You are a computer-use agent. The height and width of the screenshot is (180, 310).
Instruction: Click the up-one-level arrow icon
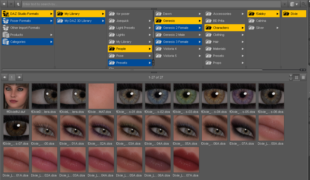click(18, 4)
